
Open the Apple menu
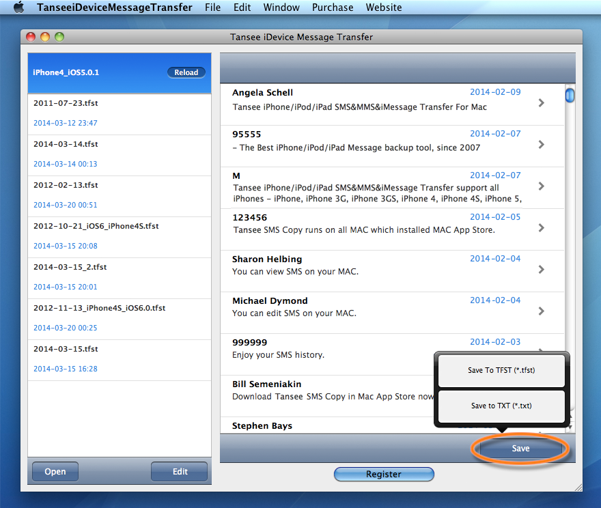coord(18,8)
